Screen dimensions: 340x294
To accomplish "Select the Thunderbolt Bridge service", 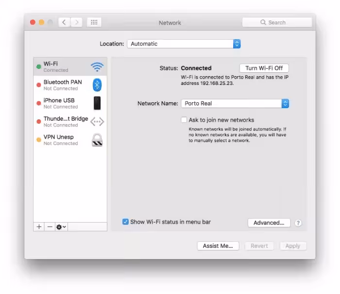I will pyautogui.click(x=70, y=122).
